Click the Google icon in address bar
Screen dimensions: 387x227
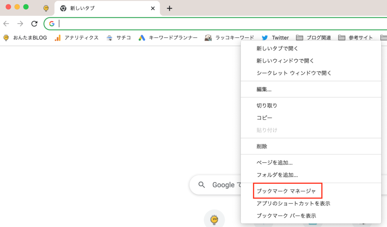51,24
